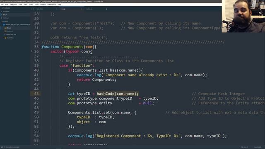Close the test.html tab
The width and height of the screenshot is (265, 149).
(57, 9)
